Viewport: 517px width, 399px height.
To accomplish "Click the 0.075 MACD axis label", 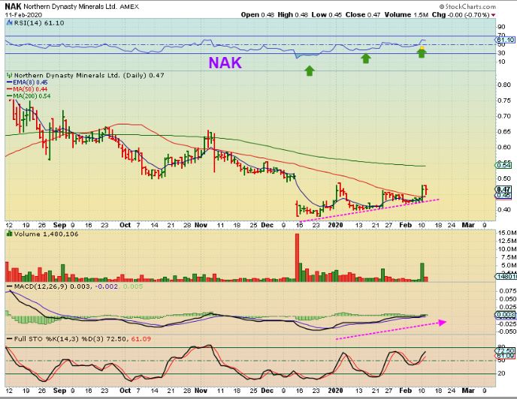I will coord(506,291).
